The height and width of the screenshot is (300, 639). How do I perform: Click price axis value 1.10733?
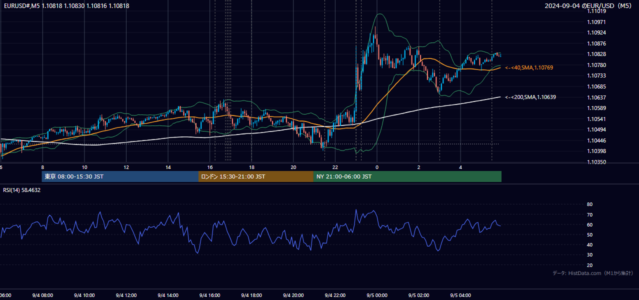(596, 75)
